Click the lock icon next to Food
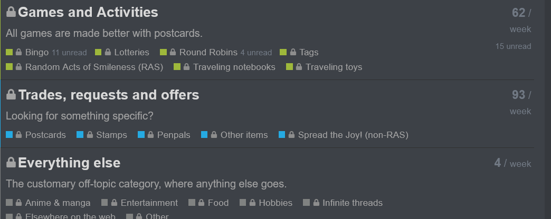551x219 pixels. tap(201, 203)
